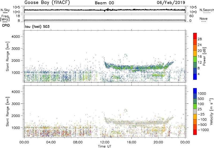Viewport: 214px width, 148px height.
Task: Click the "N.Search" legend label
Action: tap(207, 10)
